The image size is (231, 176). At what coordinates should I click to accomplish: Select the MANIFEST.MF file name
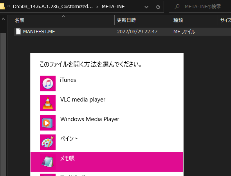pyautogui.click(x=39, y=32)
